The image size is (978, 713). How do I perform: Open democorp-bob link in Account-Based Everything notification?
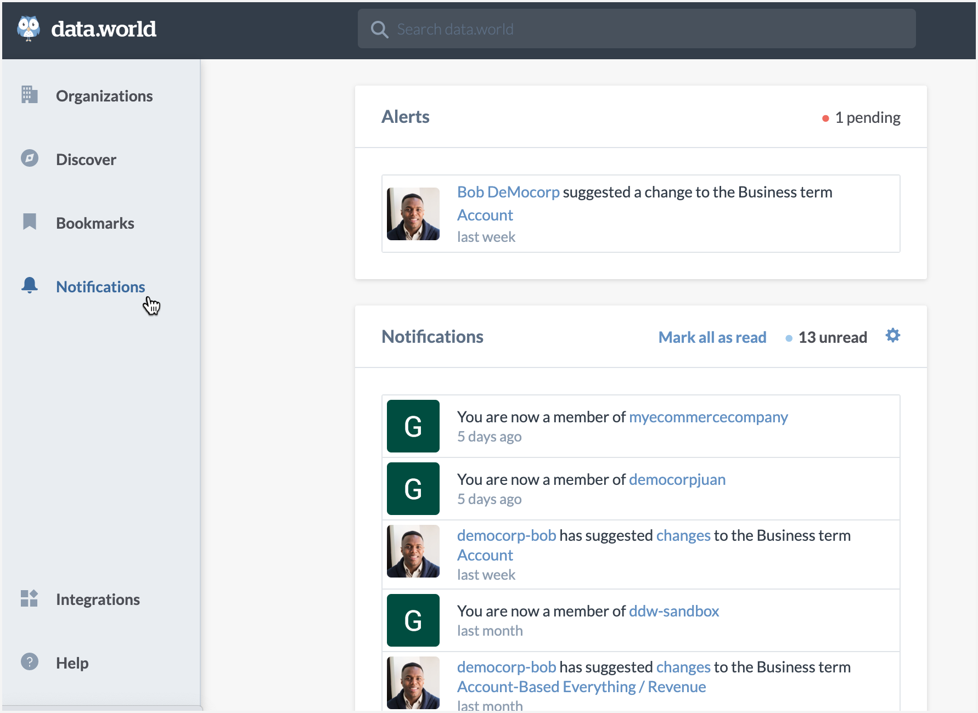(507, 667)
